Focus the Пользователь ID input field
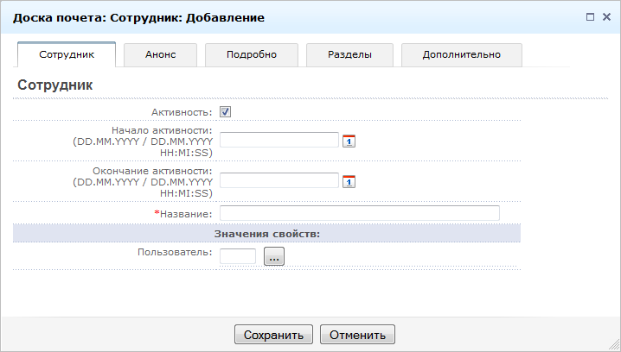 pyautogui.click(x=238, y=256)
